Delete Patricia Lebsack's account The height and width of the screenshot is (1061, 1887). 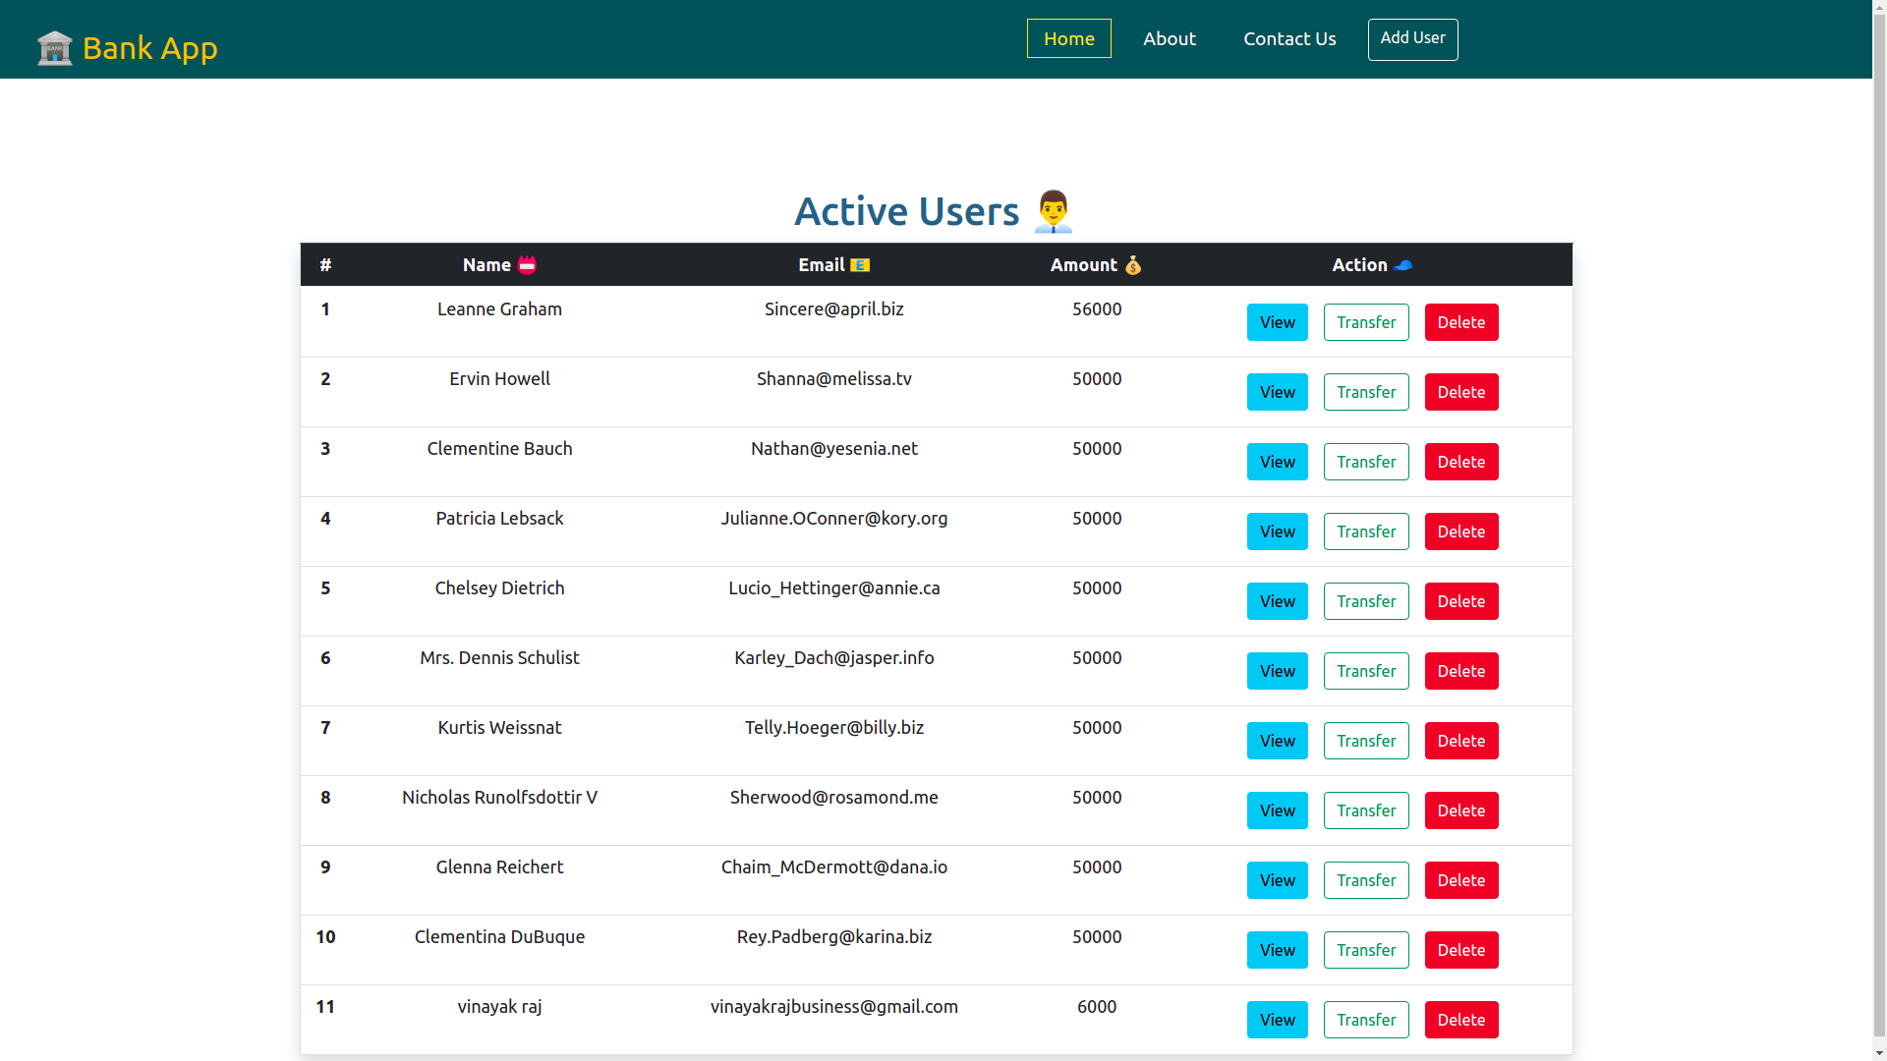click(1460, 531)
